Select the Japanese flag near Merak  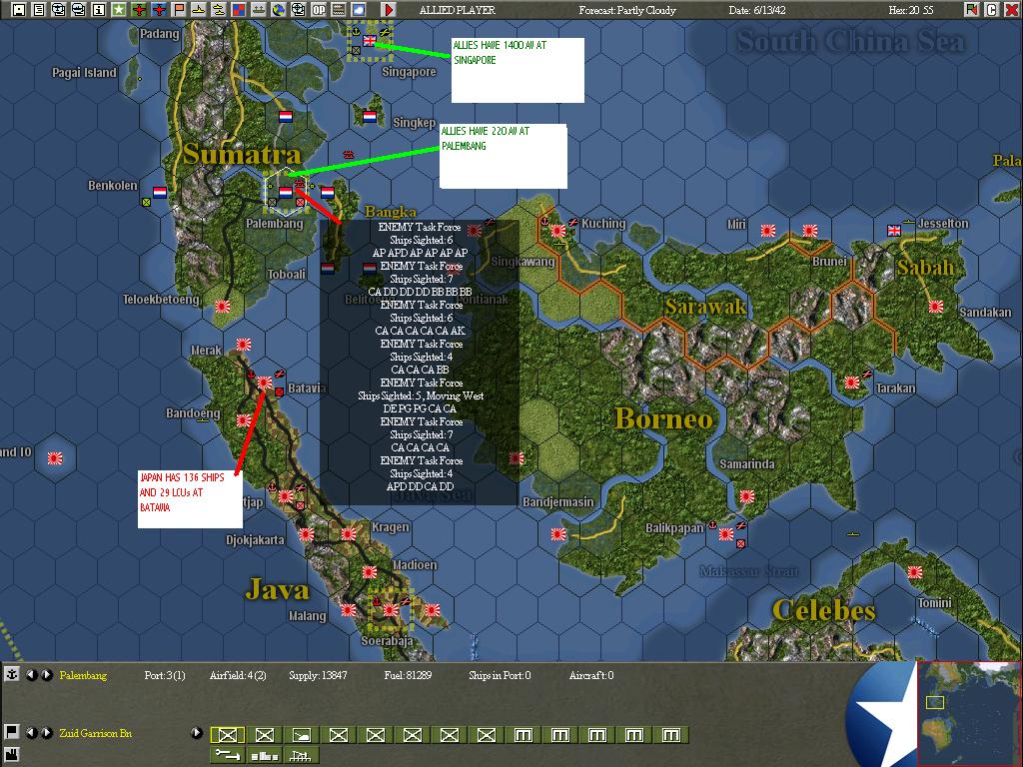click(x=244, y=345)
